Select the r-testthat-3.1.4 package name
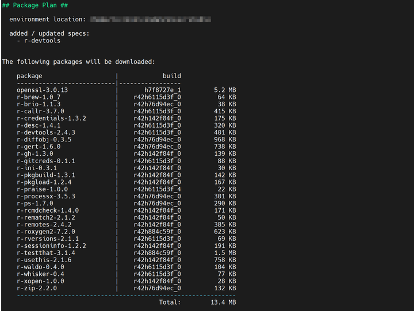 click(46, 253)
